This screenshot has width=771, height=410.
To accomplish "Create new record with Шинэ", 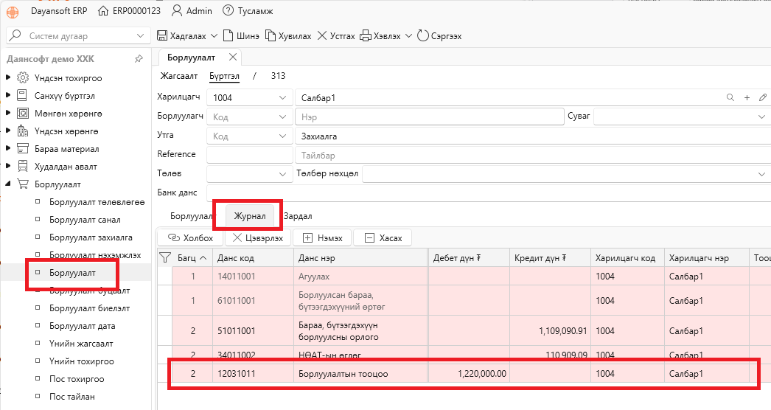I will (x=241, y=36).
